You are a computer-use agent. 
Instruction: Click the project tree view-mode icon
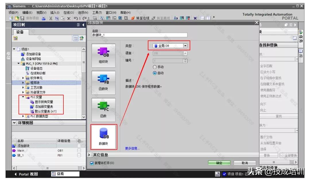pyautogui.click(x=75, y=38)
